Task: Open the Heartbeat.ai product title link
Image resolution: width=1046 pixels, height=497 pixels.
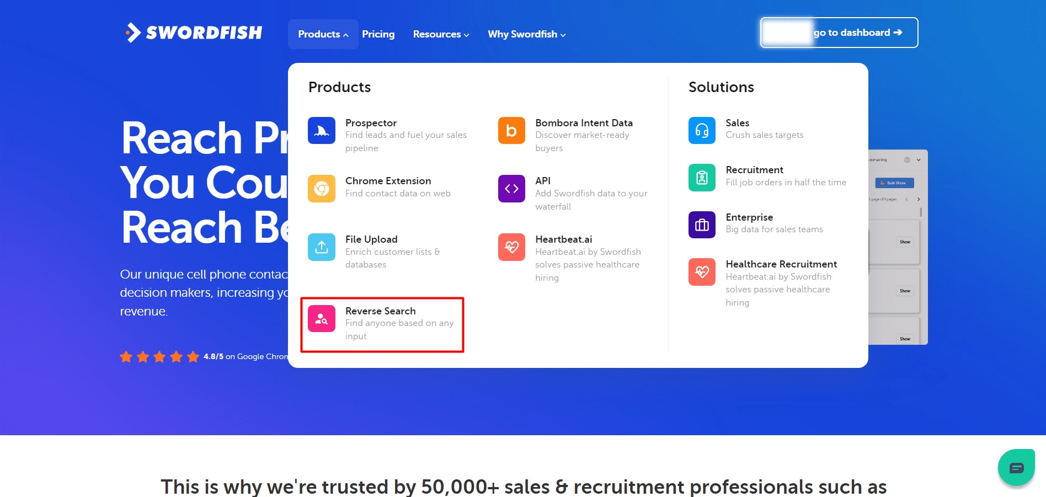Action: (x=564, y=239)
